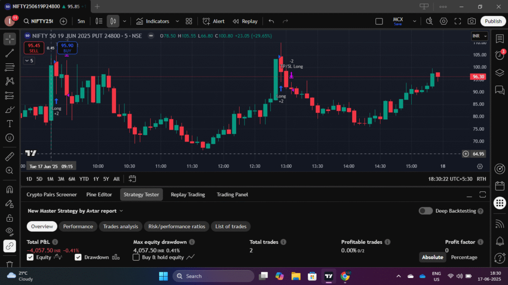Switch to Replay Trading tab

[x=188, y=194]
